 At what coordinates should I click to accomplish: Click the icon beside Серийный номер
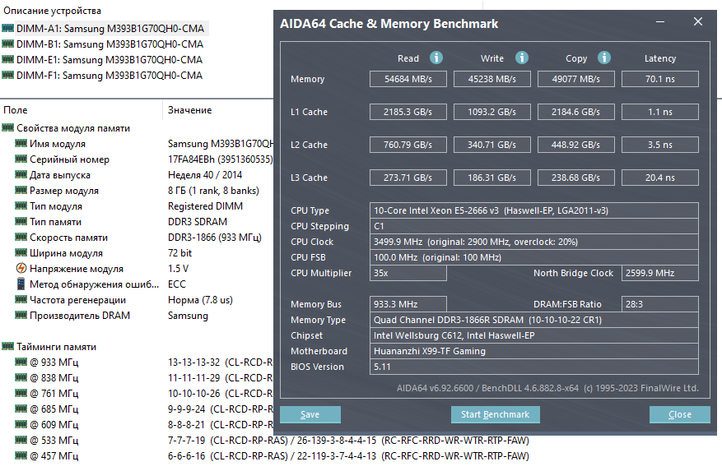21,159
